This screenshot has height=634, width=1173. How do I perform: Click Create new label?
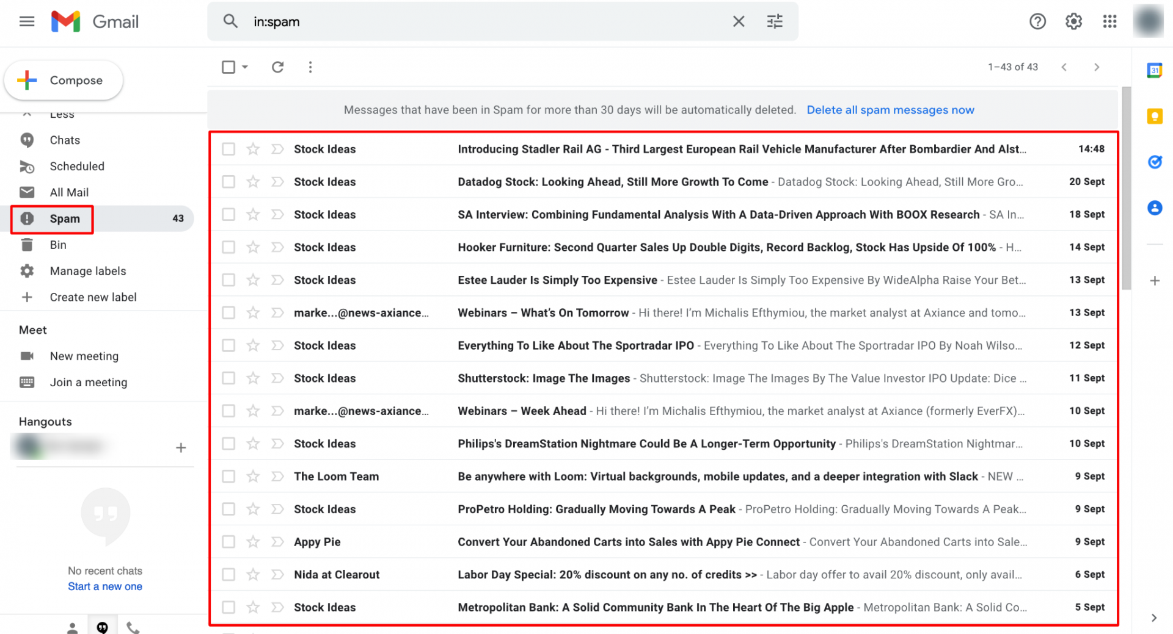(x=93, y=298)
